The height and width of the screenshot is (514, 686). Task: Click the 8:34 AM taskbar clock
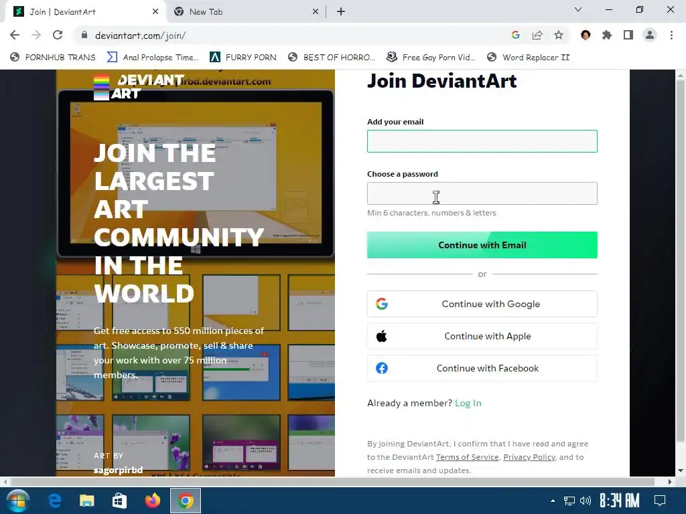(x=619, y=501)
